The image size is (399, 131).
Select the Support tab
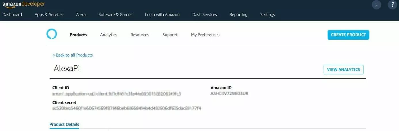170,35
